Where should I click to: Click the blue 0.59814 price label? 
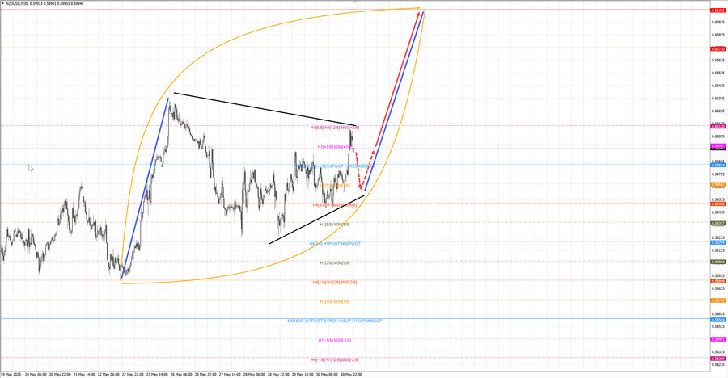click(x=718, y=165)
